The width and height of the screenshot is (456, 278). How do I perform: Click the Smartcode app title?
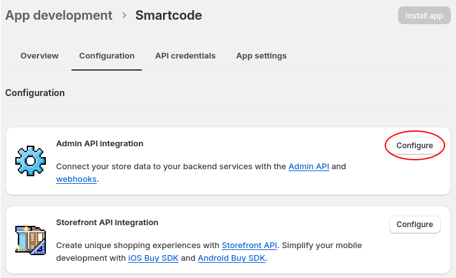168,15
